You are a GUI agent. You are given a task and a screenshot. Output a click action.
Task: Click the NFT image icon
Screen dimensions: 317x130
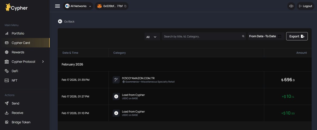[x=7, y=80]
